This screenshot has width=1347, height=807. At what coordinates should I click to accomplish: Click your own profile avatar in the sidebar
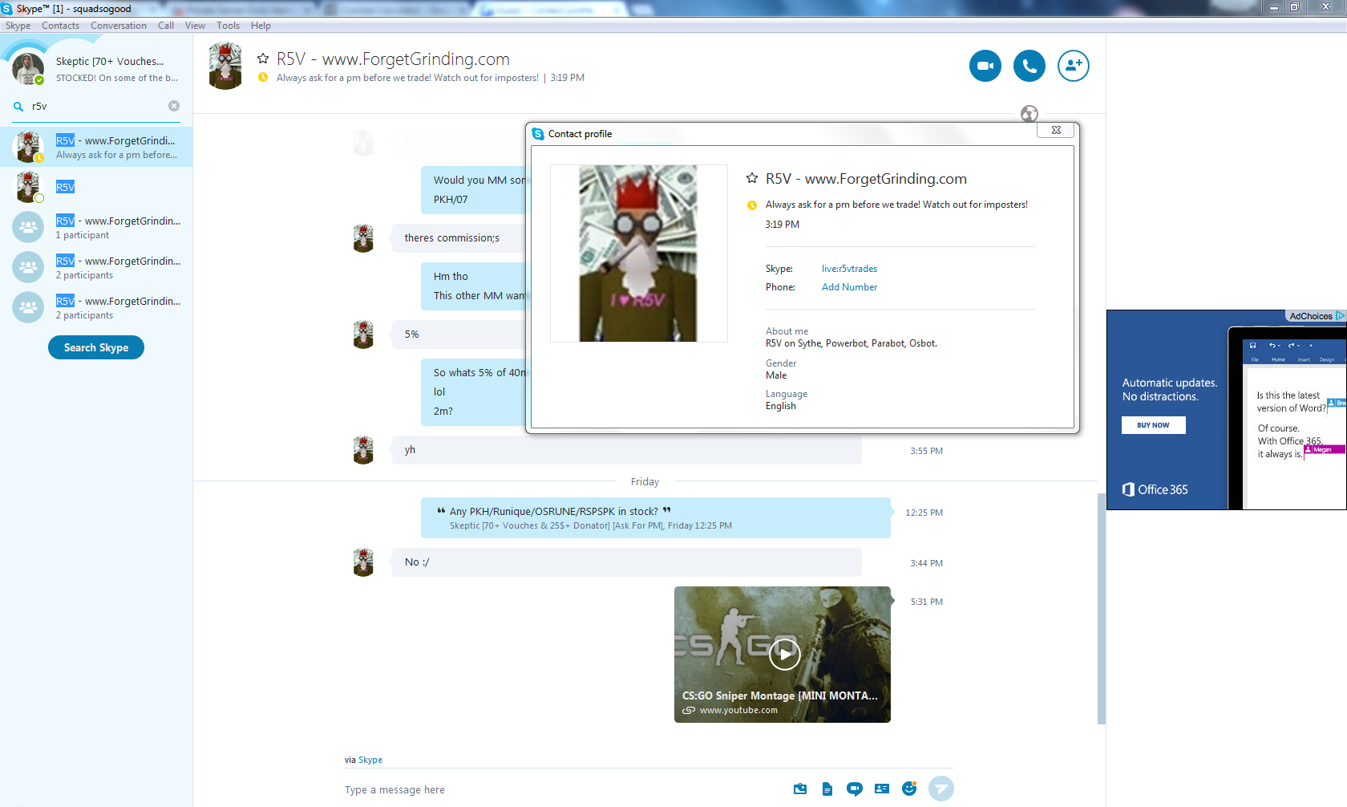[x=28, y=69]
